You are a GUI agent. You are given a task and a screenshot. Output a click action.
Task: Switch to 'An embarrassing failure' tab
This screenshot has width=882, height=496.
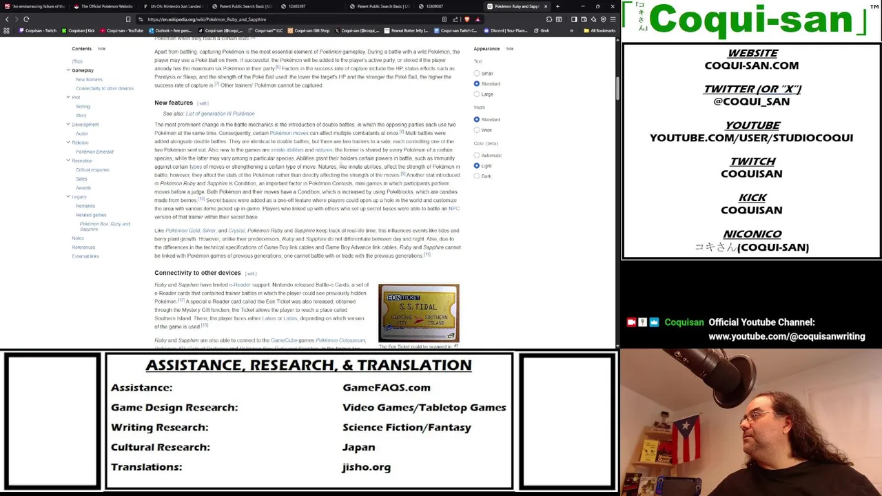click(34, 6)
